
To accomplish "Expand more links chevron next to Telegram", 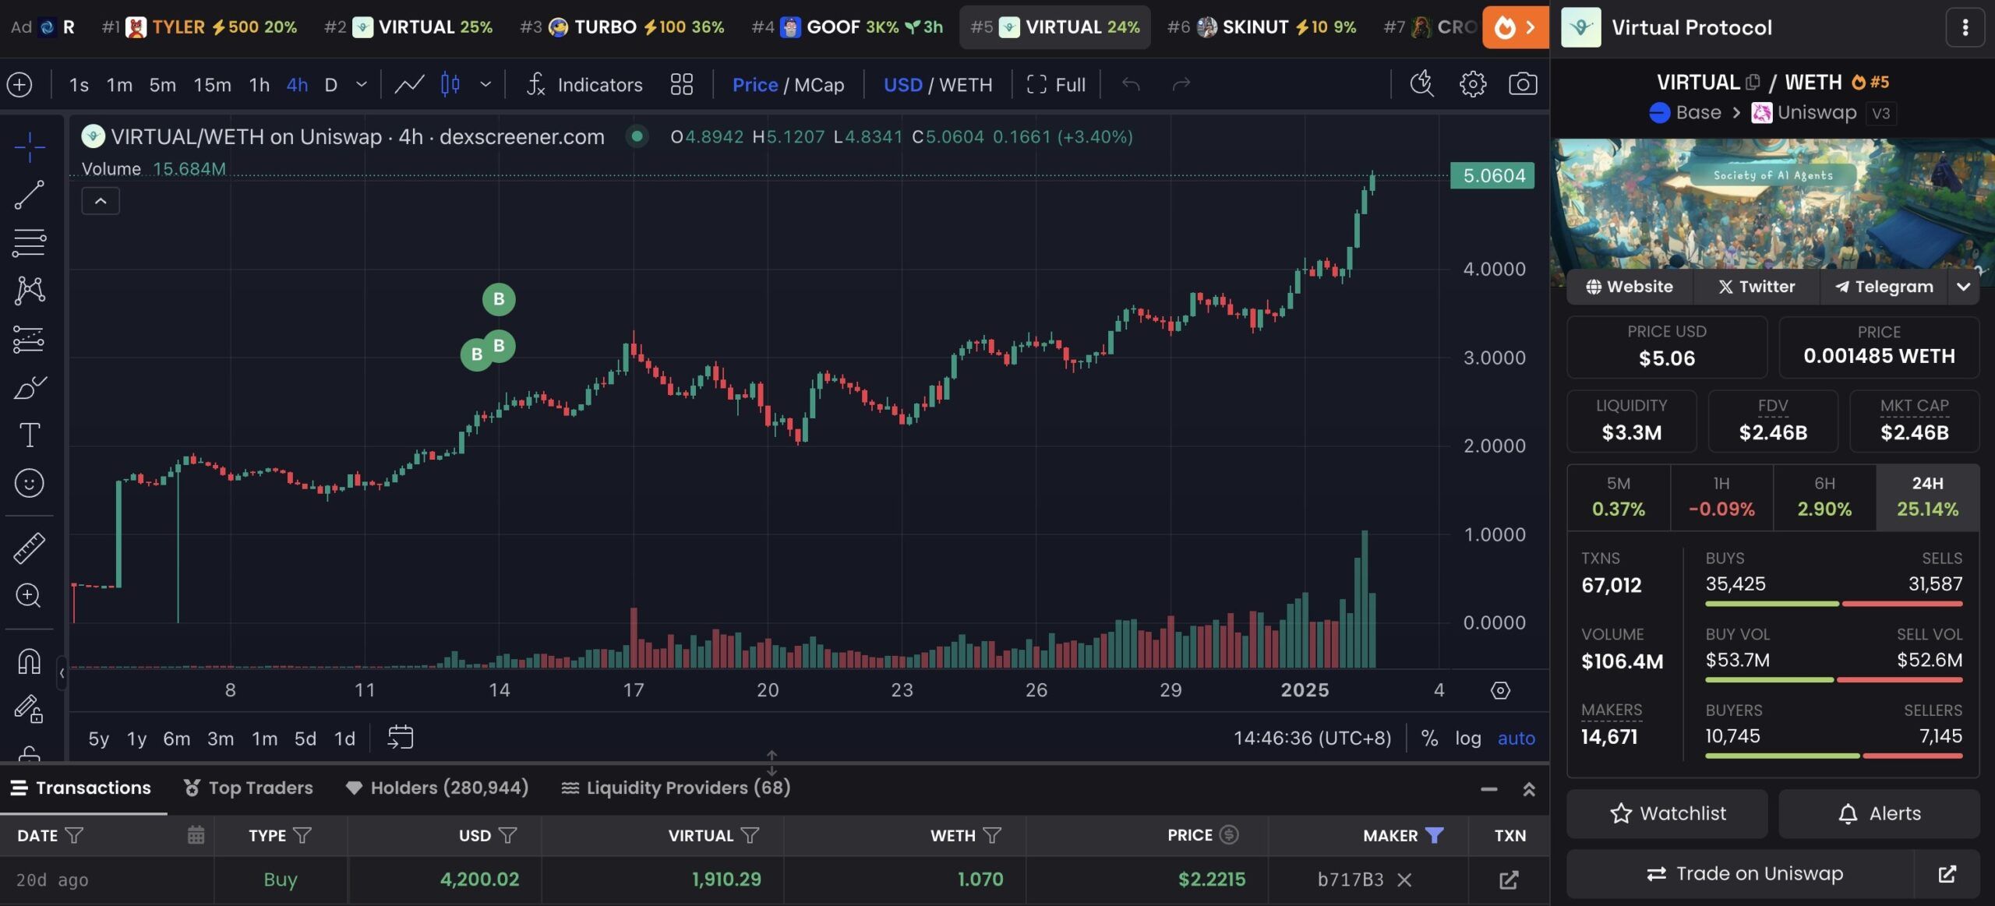I will point(1963,287).
